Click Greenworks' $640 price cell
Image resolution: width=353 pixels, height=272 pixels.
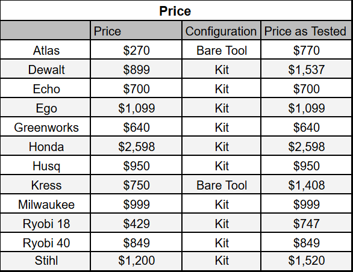click(x=136, y=127)
